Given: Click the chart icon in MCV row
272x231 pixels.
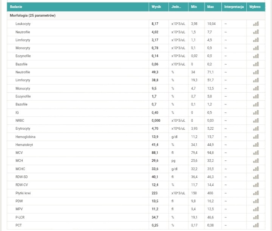Looking at the screenshot, I should [256, 153].
